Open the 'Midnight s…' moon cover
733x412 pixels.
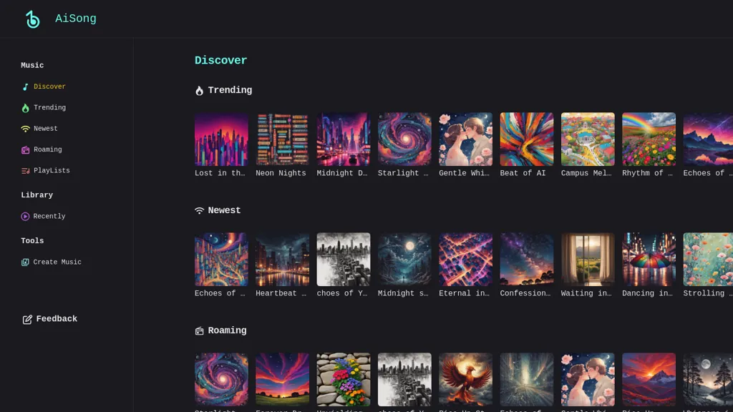click(x=404, y=259)
